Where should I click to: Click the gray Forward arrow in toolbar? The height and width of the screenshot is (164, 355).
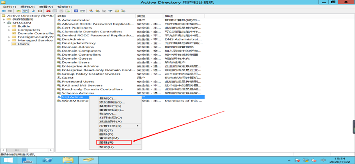coord(9,11)
